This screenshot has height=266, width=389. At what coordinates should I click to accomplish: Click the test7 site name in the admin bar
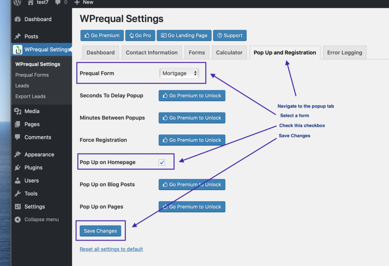click(43, 2)
